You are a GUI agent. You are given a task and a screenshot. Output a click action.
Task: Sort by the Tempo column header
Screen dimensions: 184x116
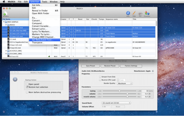coord(101,19)
